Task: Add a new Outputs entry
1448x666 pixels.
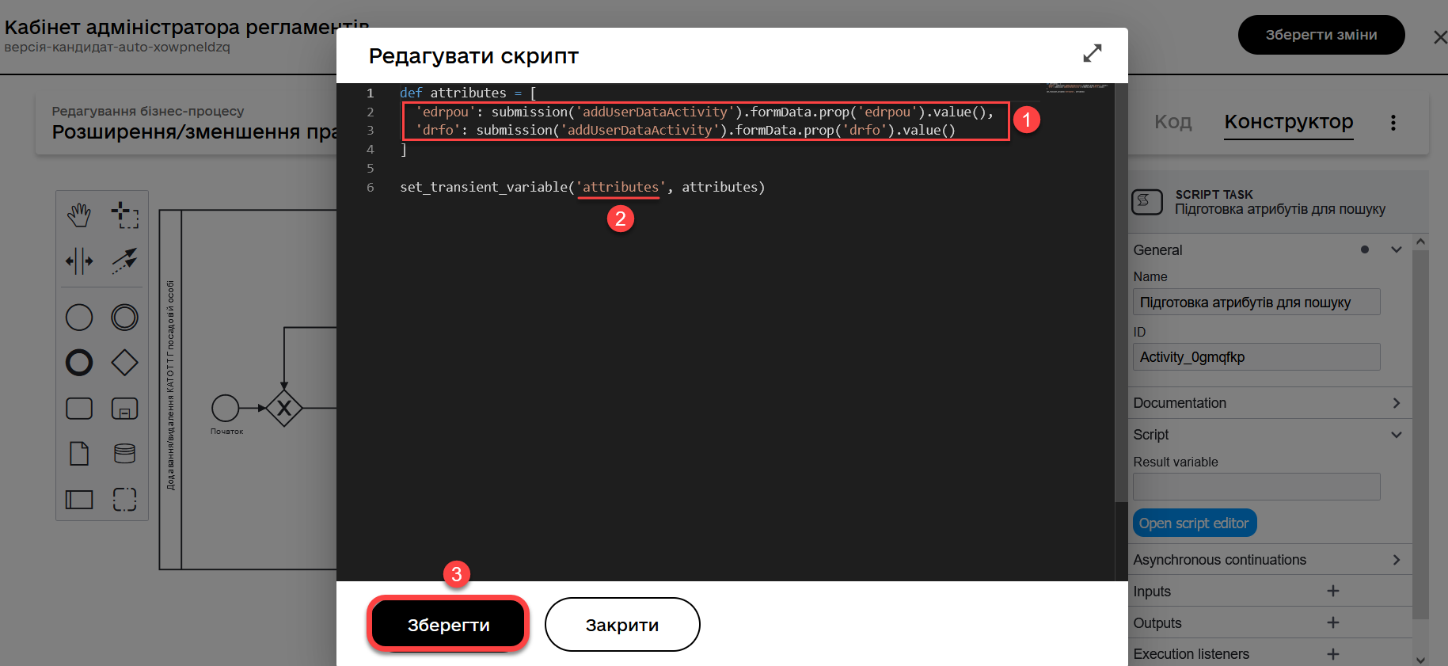Action: click(x=1333, y=622)
